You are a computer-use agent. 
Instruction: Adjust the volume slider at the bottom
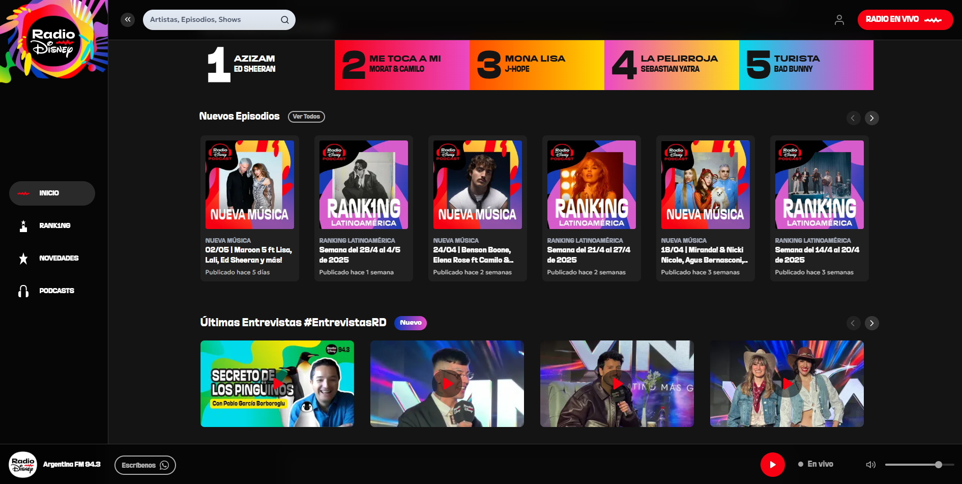pyautogui.click(x=940, y=464)
